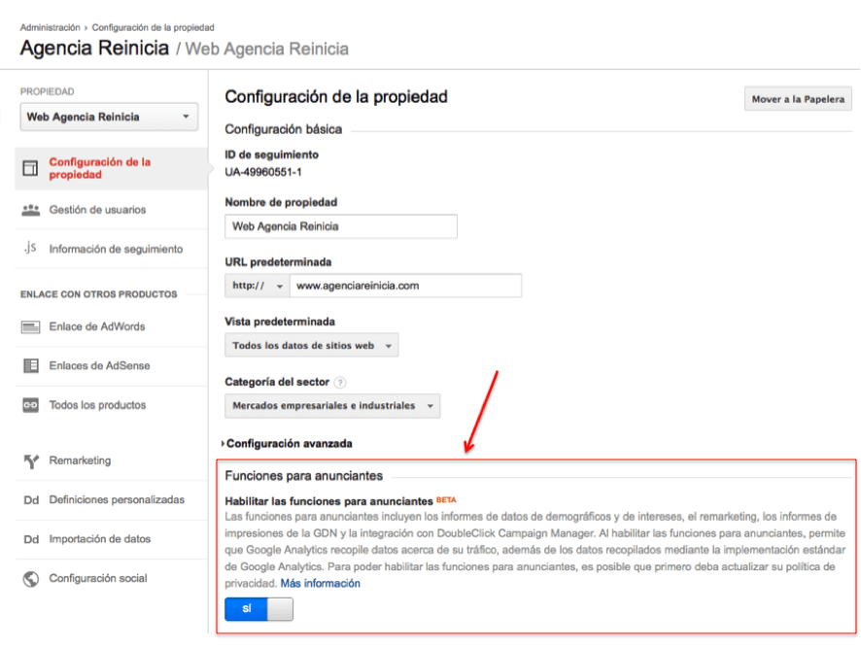
Task: Open the http:// protocol dropdown
Action: (x=257, y=286)
